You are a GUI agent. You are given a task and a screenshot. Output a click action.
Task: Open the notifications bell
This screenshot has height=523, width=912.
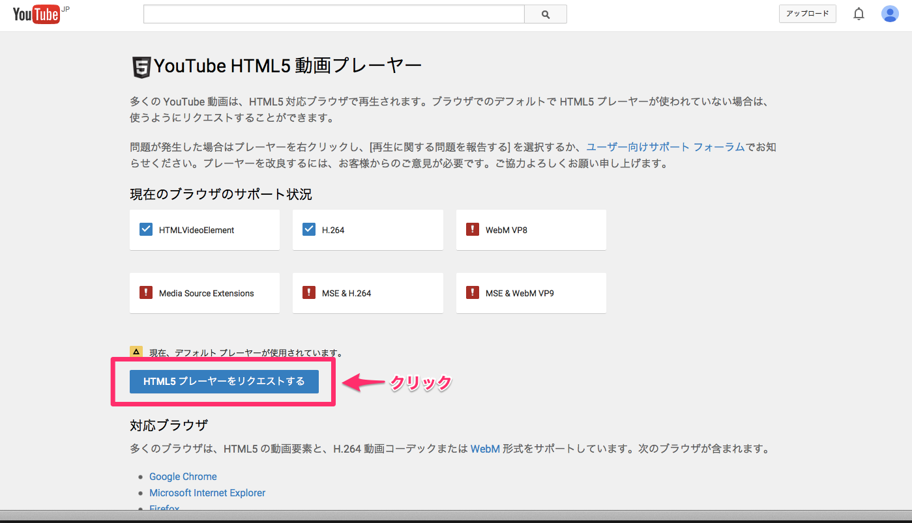coord(859,14)
